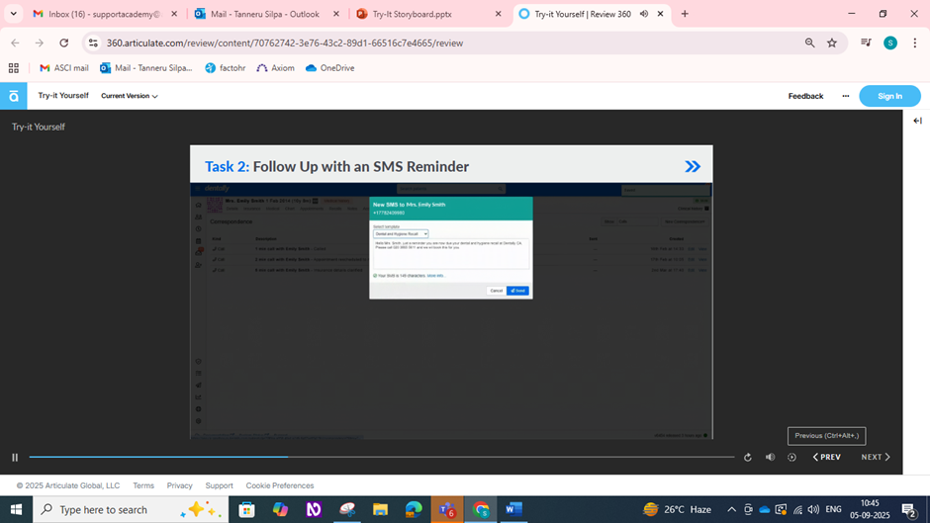Open the Feedback tab
Viewport: 930px width, 523px height.
point(805,96)
